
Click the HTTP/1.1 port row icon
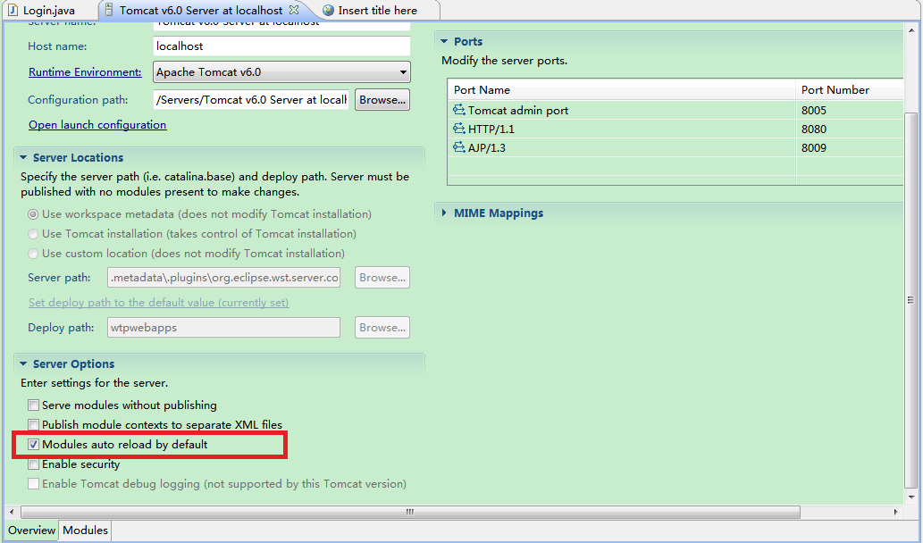(458, 129)
